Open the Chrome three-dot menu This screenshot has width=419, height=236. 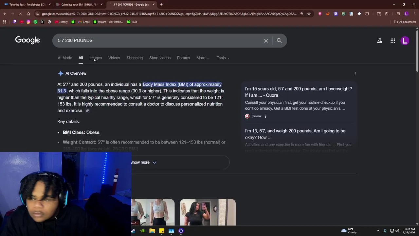[x=414, y=14]
